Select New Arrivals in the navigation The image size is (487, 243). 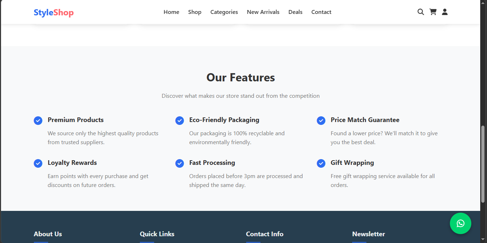(263, 12)
